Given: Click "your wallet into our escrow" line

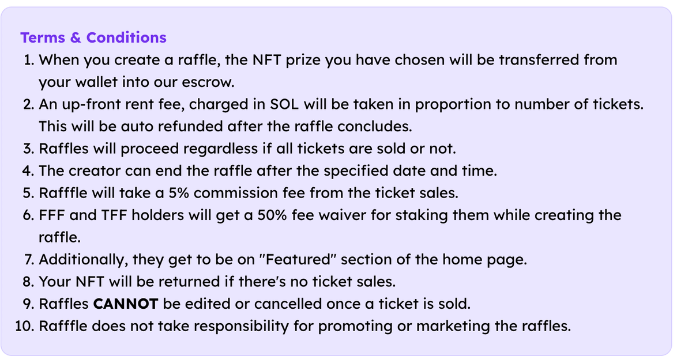Looking at the screenshot, I should click(137, 82).
